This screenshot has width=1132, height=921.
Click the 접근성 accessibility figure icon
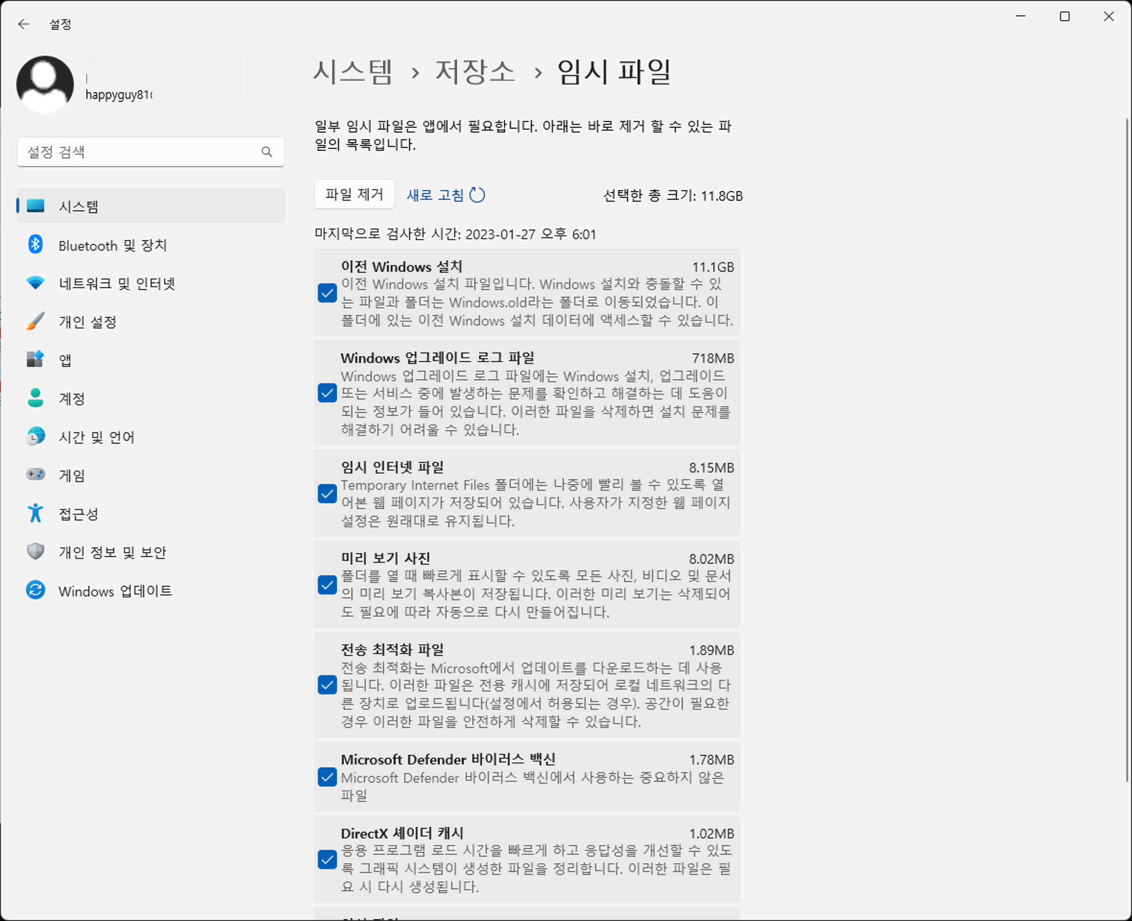coord(35,513)
